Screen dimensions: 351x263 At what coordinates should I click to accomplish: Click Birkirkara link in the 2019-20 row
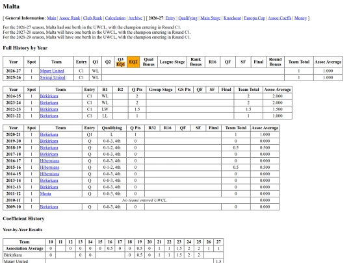(49, 141)
